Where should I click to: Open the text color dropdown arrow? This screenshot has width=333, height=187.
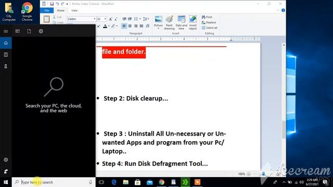(109, 26)
